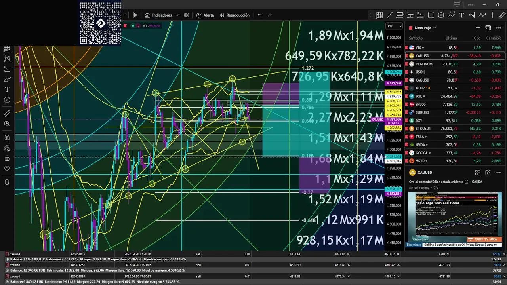The width and height of the screenshot is (507, 285).
Task: Select the trend line tool in favorites toolbar
Action: (x=390, y=15)
